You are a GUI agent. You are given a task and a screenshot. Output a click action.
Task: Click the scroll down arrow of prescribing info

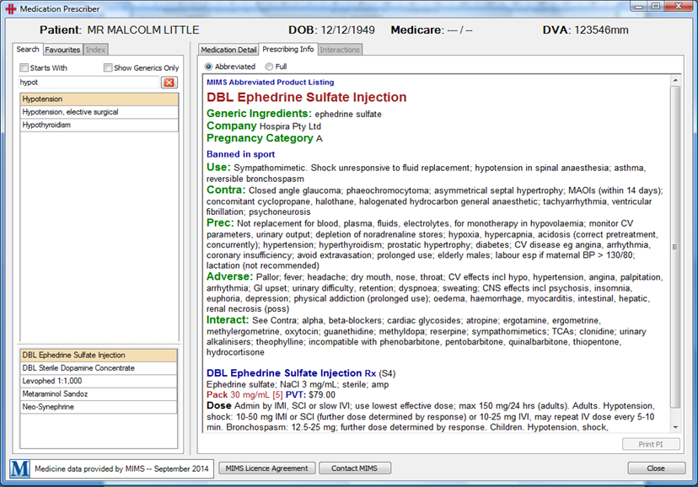(x=674, y=427)
